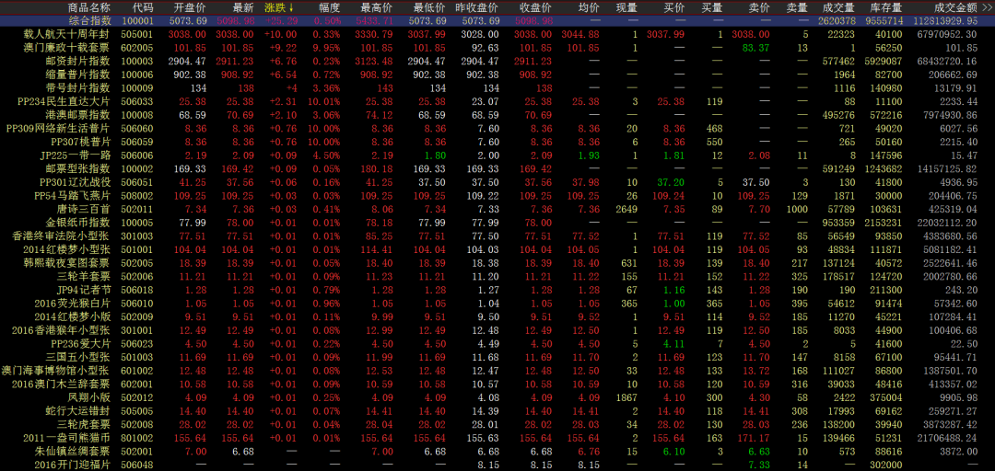
Task: Select the 凤翔小版 row
Action: tap(497, 396)
